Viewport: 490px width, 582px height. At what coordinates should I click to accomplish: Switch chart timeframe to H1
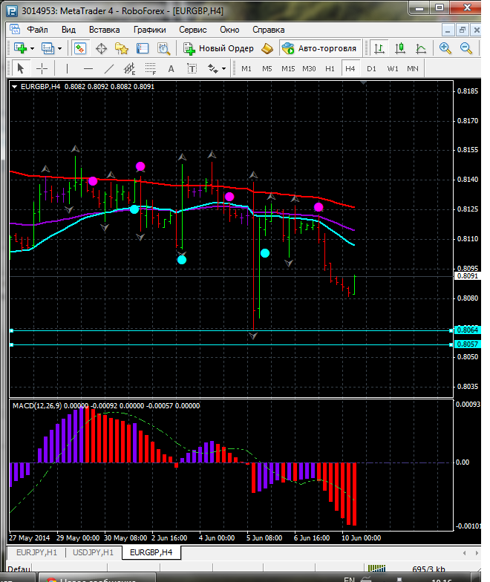[330, 68]
